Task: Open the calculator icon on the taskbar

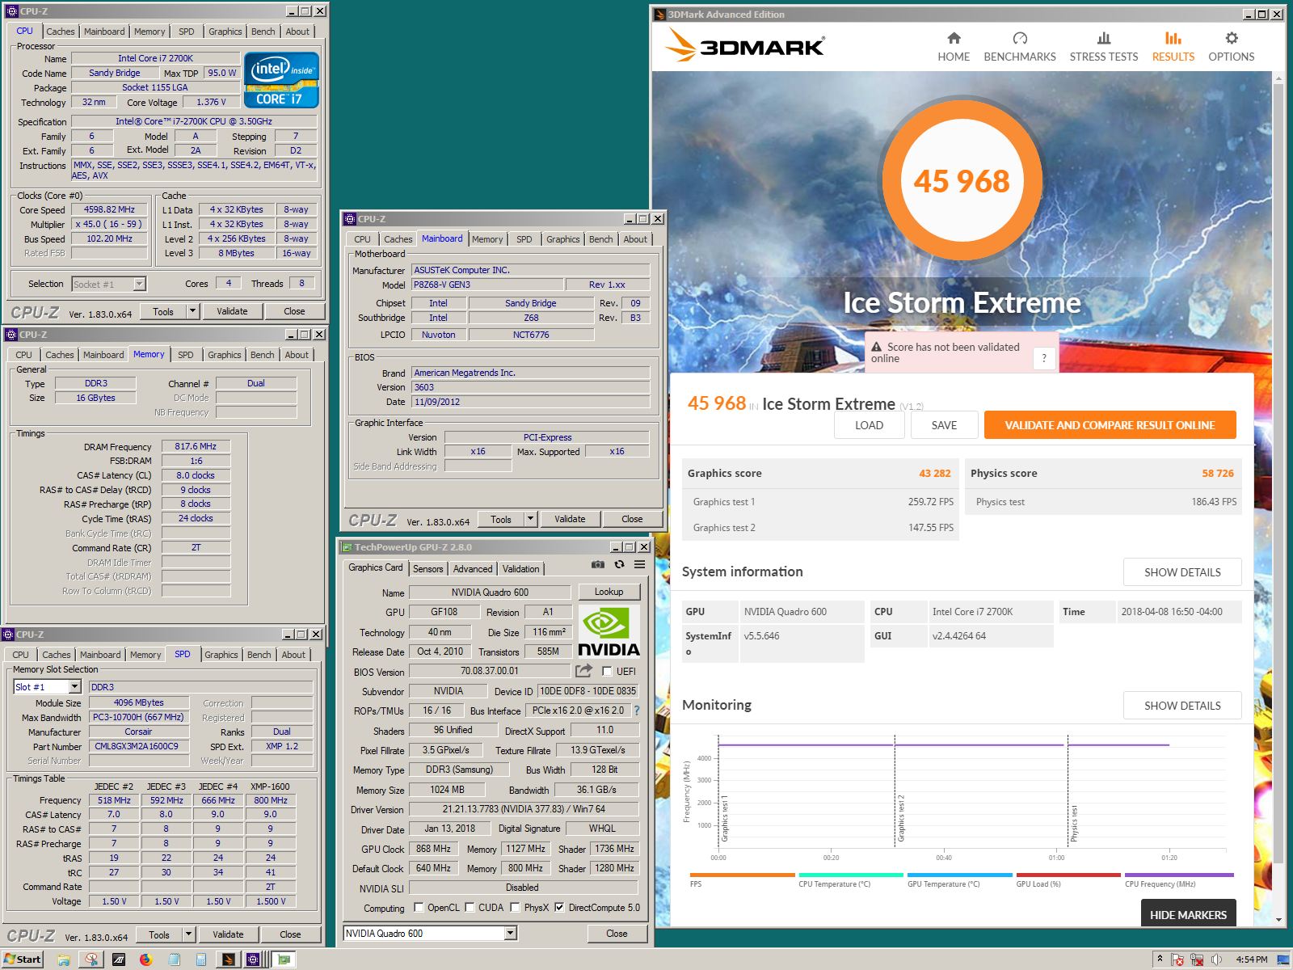Action: (200, 959)
